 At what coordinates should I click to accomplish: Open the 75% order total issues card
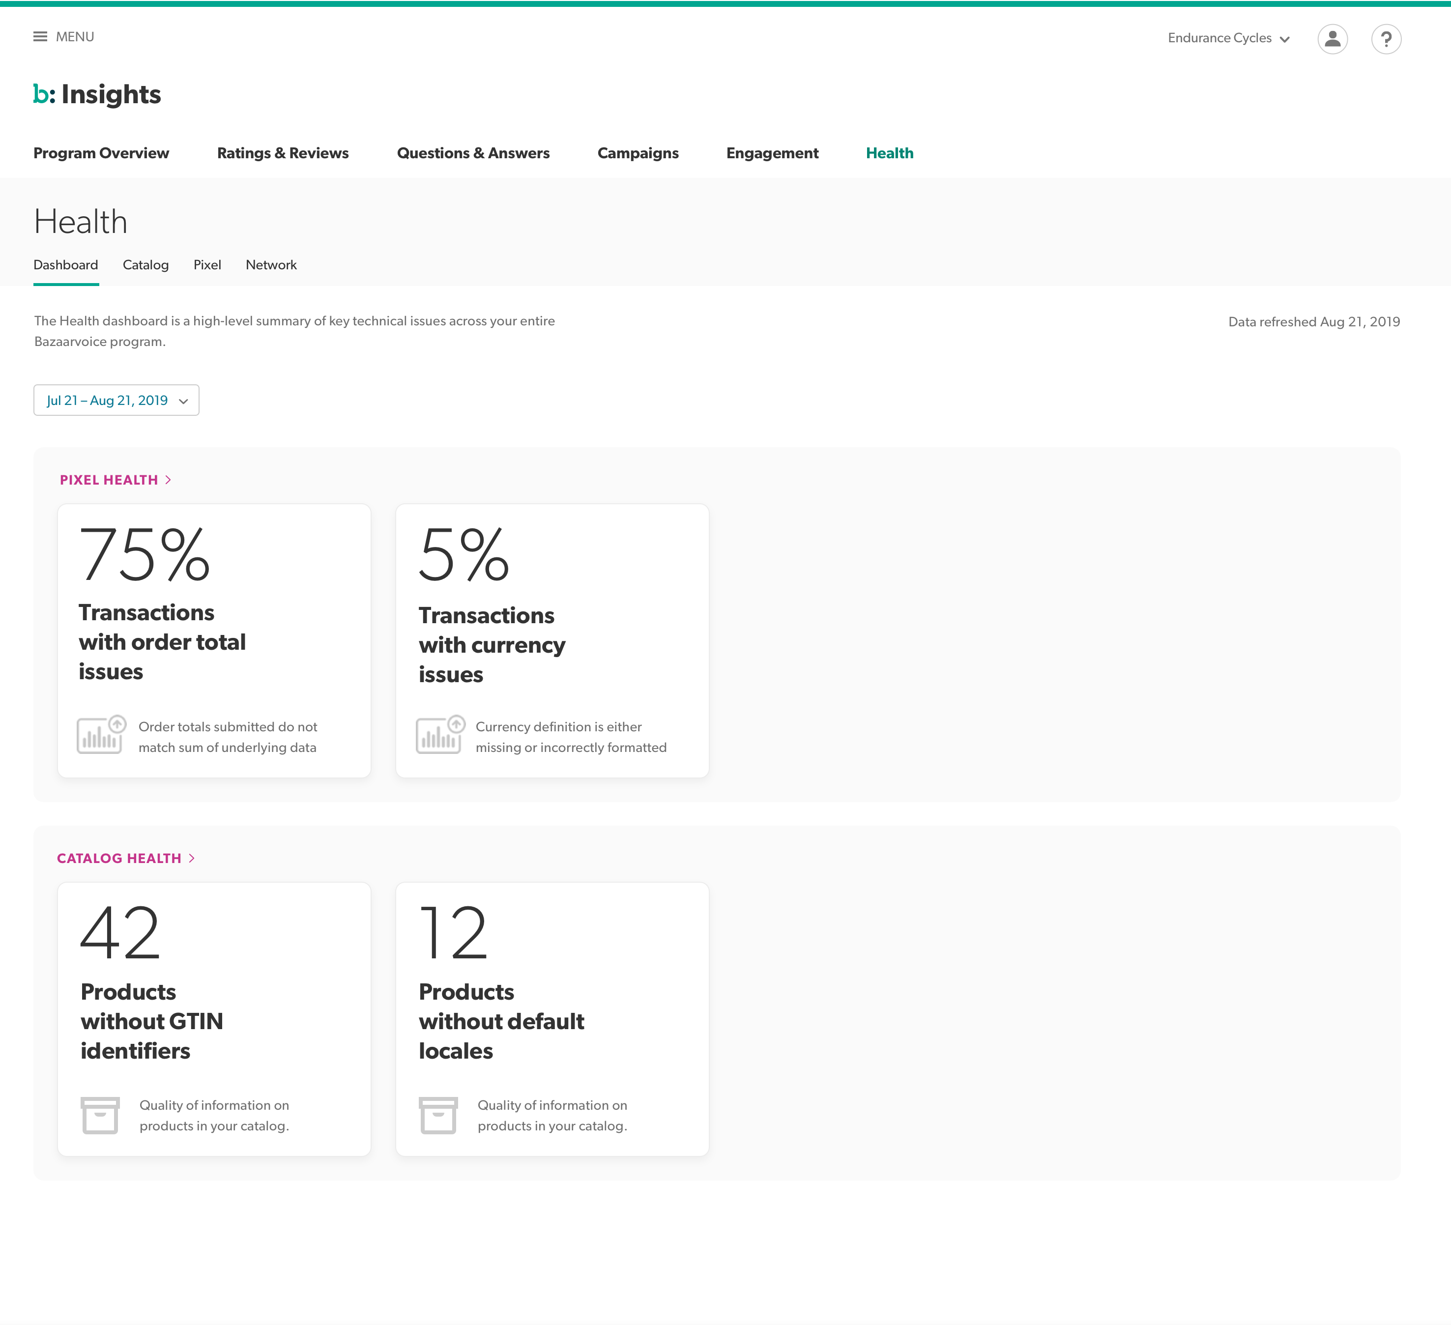click(x=214, y=640)
